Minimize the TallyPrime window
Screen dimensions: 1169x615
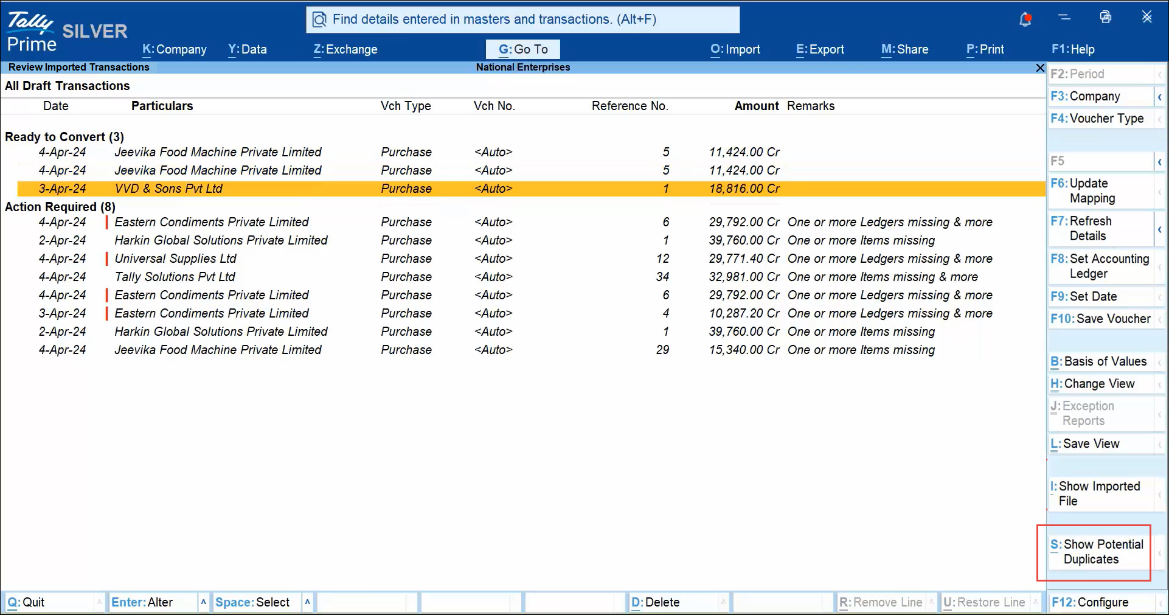[1064, 17]
